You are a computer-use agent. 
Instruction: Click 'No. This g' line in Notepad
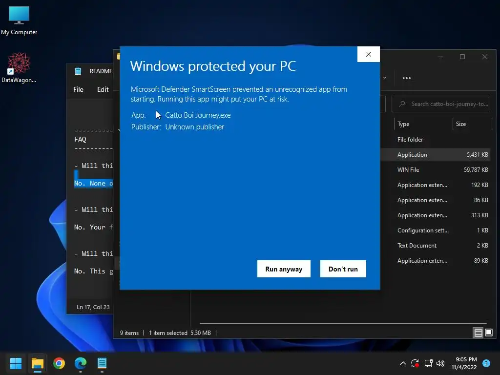point(93,271)
